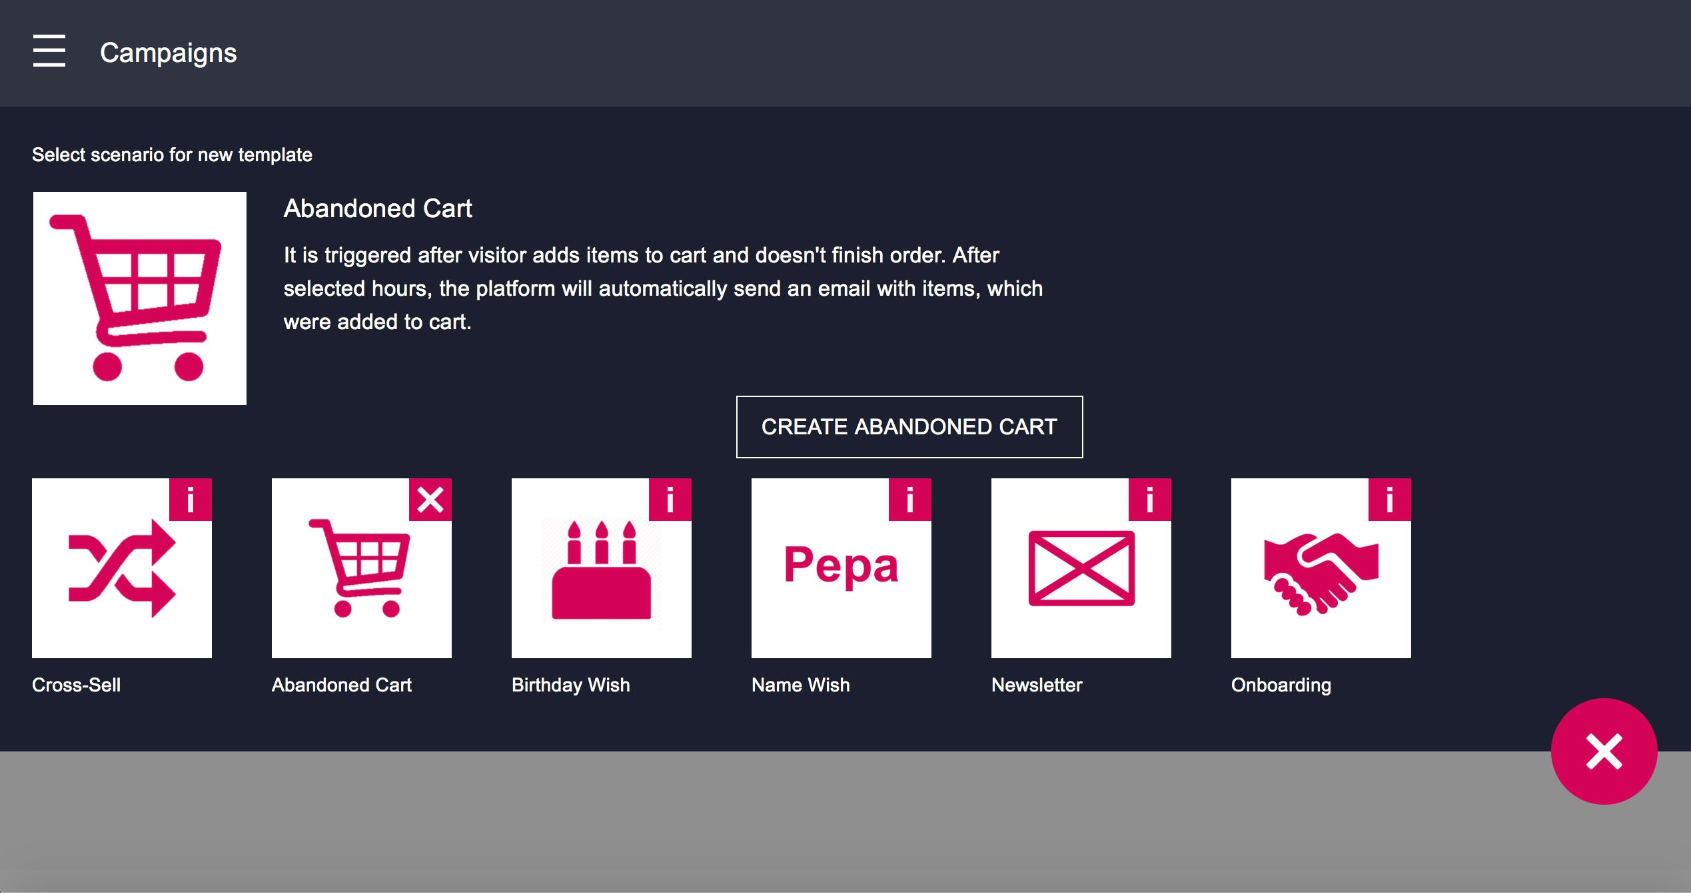1691x894 pixels.
Task: Show info for Name Wish scenario
Action: [910, 500]
